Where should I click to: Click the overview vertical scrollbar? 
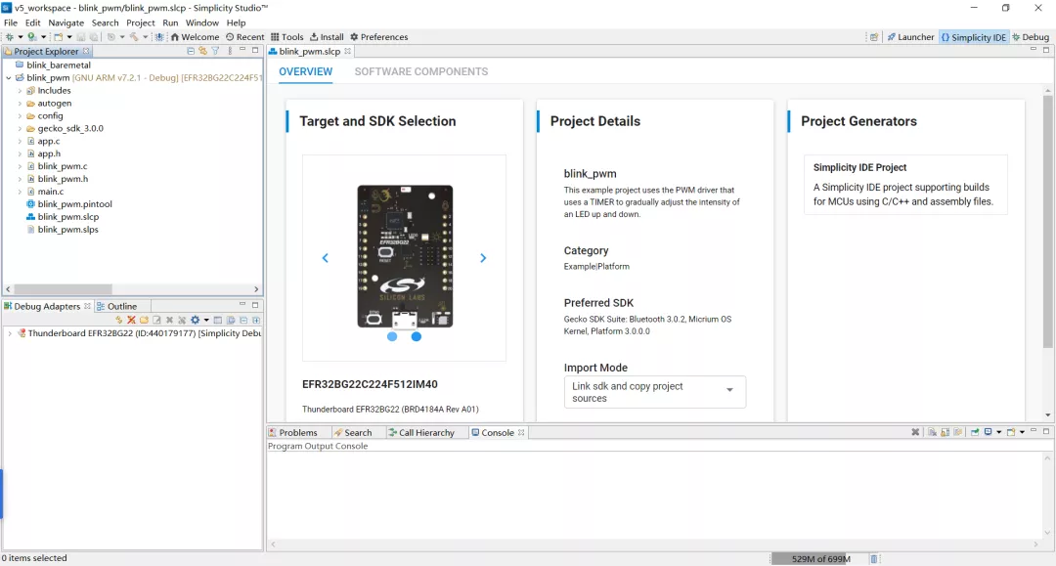pos(1047,222)
